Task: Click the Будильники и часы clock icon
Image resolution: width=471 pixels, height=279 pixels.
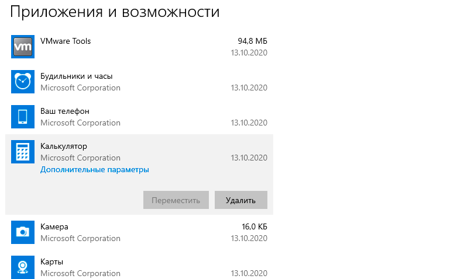Action: click(x=23, y=82)
